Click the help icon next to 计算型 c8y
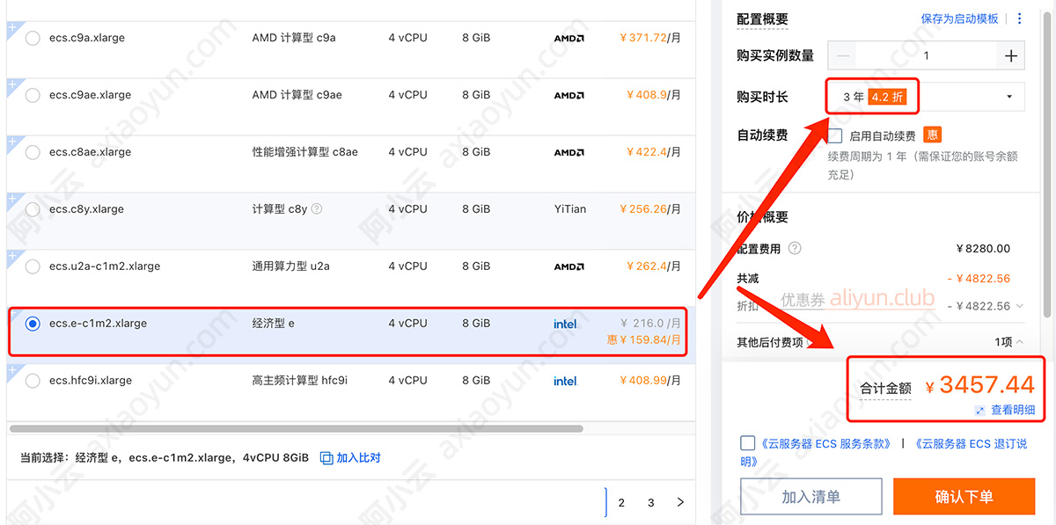 pos(317,209)
